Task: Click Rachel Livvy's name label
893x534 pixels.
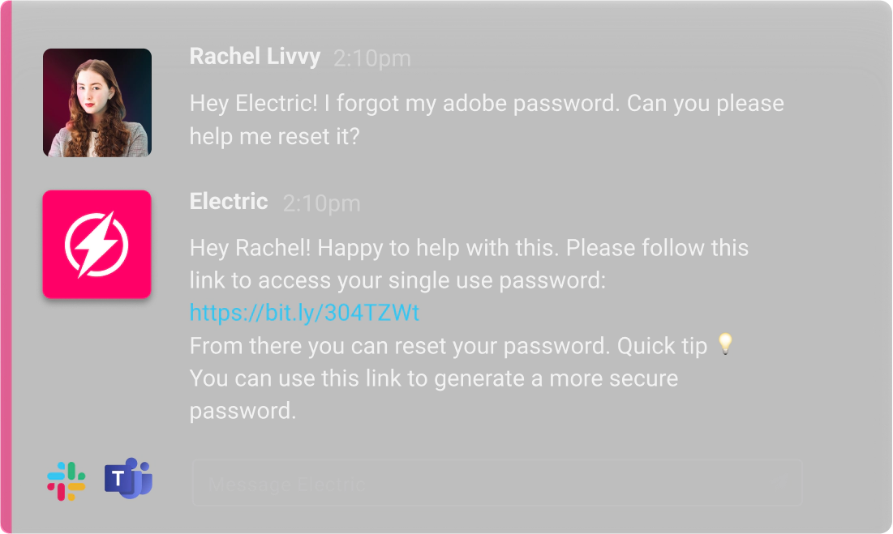Action: (x=255, y=57)
